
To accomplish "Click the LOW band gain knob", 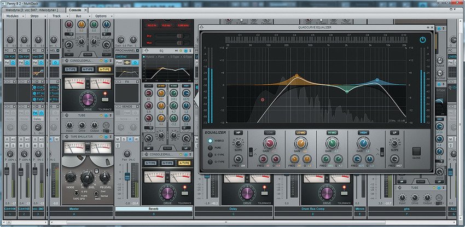I will pyautogui.click(x=270, y=144).
